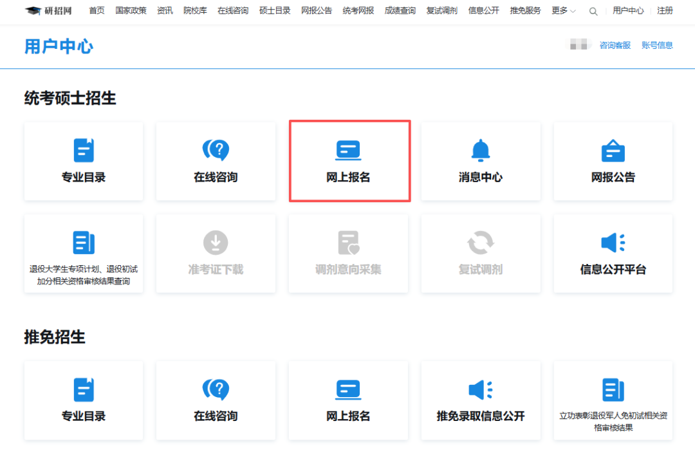Click the 咨询客服 link

click(615, 45)
